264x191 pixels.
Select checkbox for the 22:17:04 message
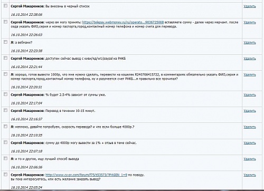coord(5,94)
